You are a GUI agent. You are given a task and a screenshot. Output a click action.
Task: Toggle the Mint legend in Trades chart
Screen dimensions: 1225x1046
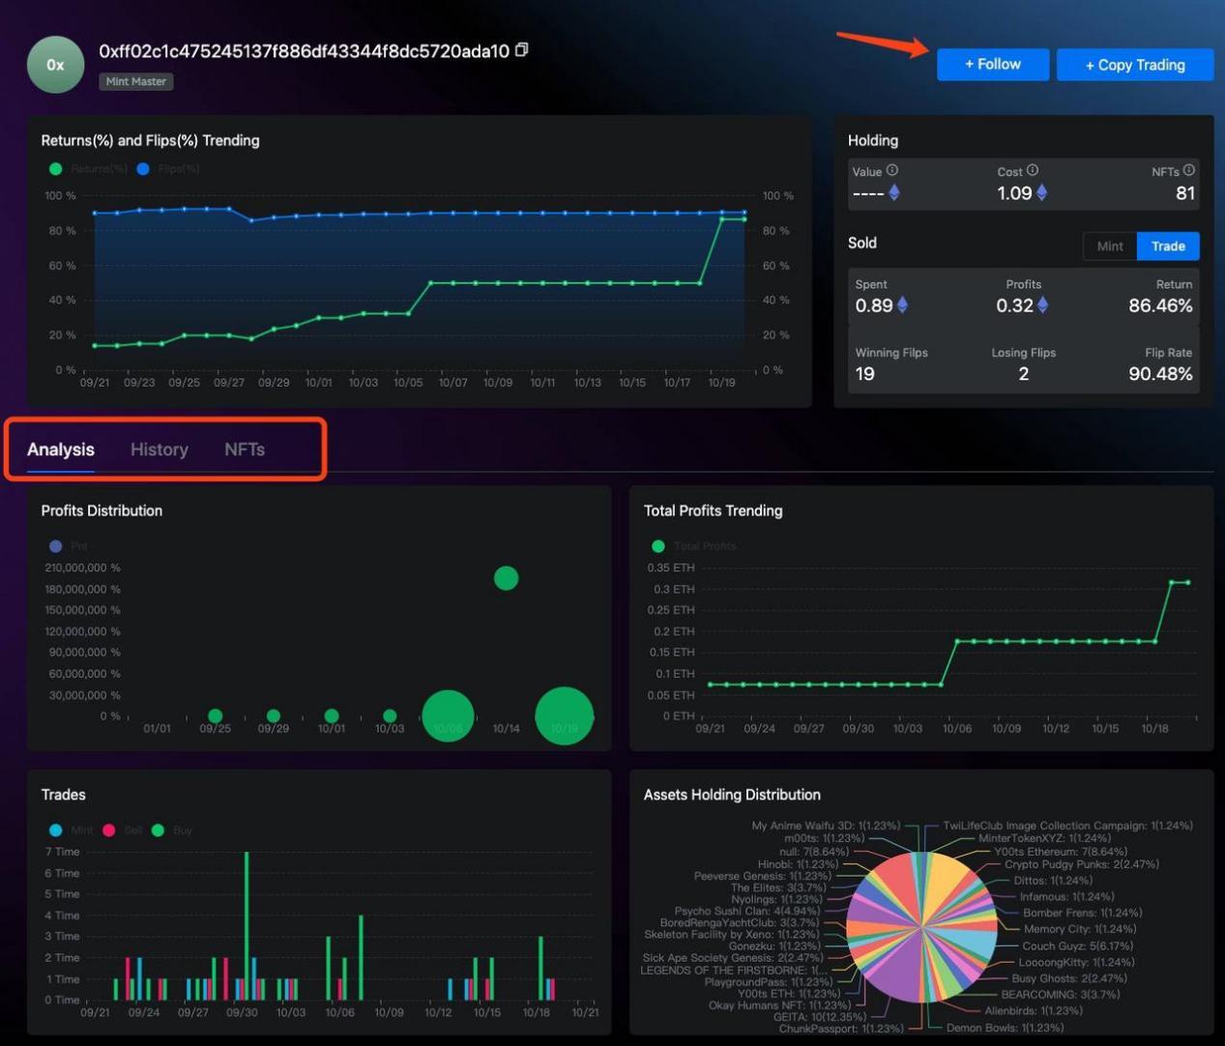pos(72,830)
